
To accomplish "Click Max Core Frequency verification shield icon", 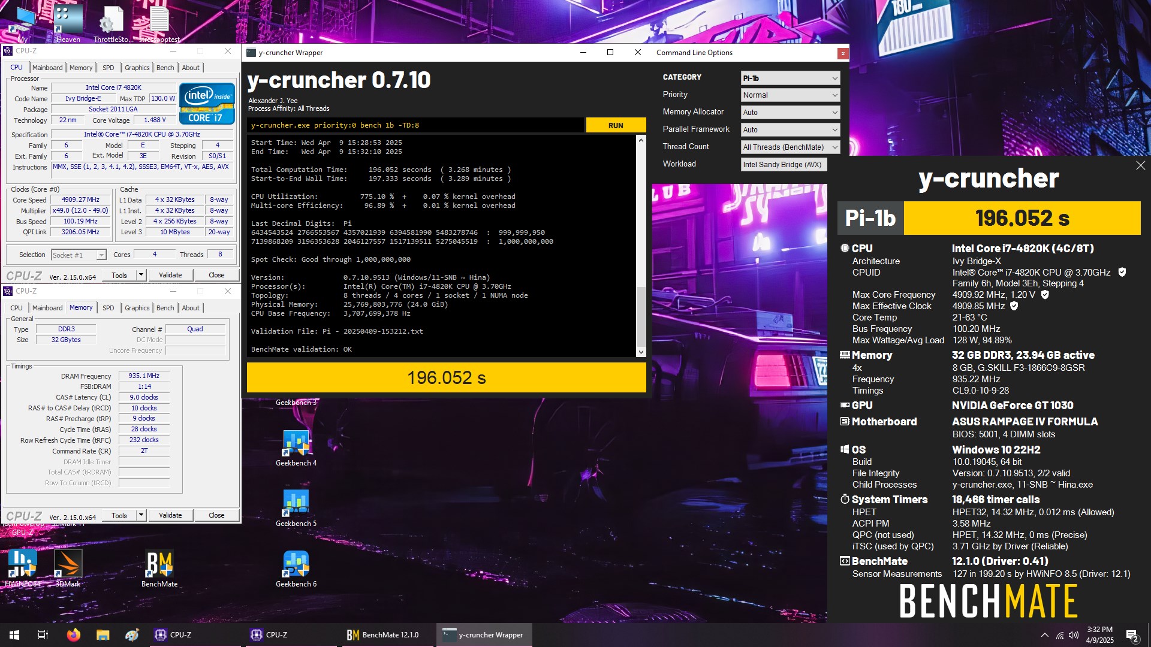I will [1045, 295].
